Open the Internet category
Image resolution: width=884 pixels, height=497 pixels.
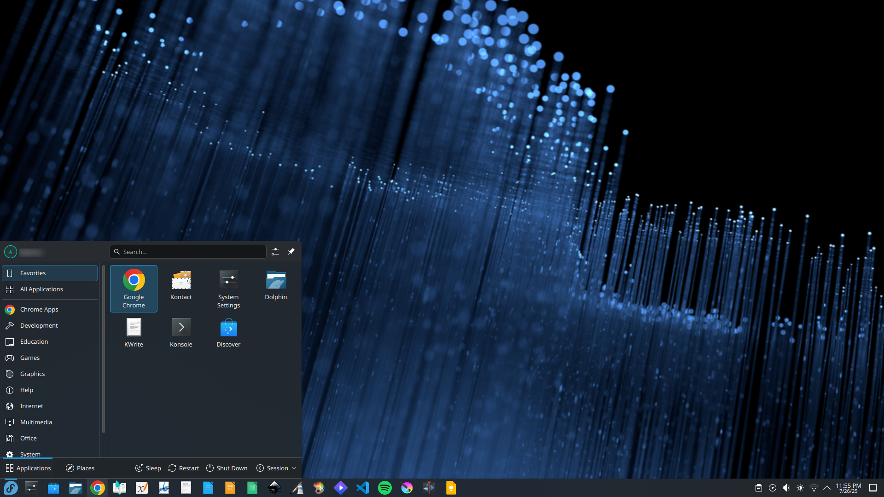click(x=50, y=406)
